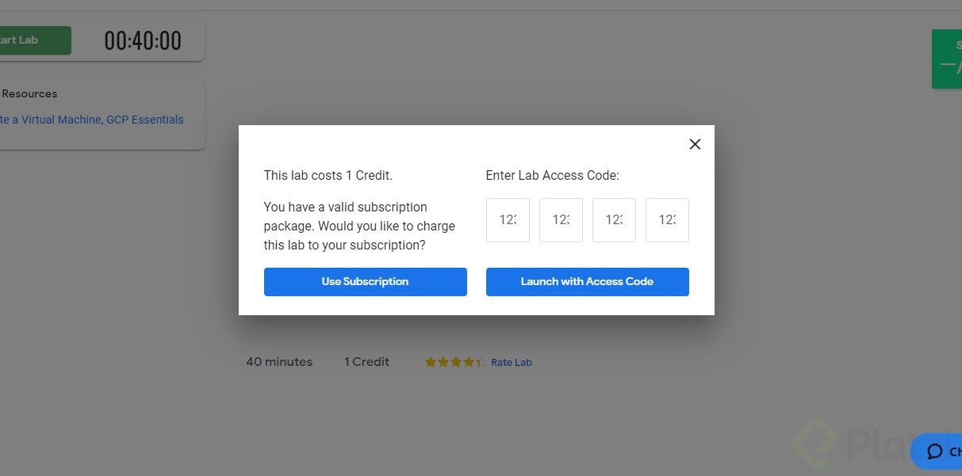The width and height of the screenshot is (962, 476).
Task: Click the third access code box
Action: click(x=614, y=220)
